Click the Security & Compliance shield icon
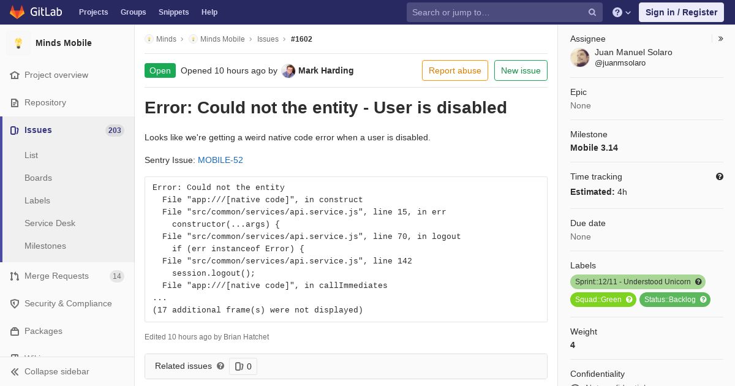This screenshot has width=735, height=386. (15, 304)
